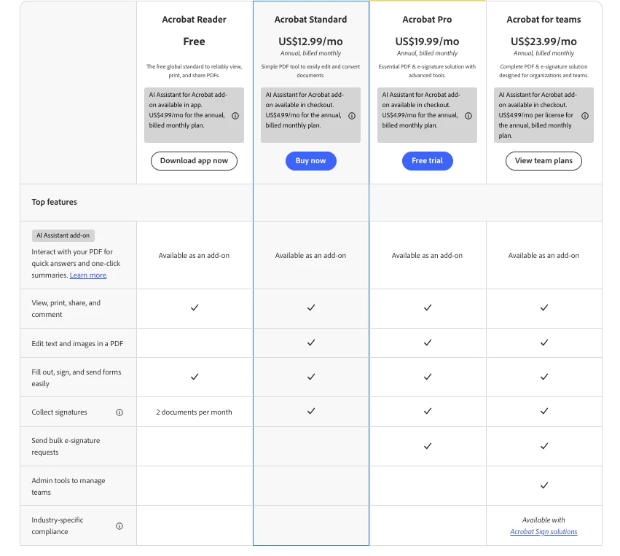Open info icon in Acrobat Standard AI Assistant box

click(x=352, y=116)
